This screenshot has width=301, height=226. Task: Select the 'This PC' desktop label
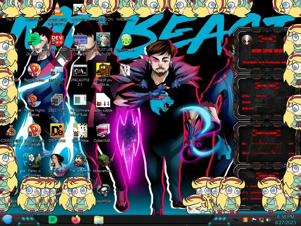point(11,19)
